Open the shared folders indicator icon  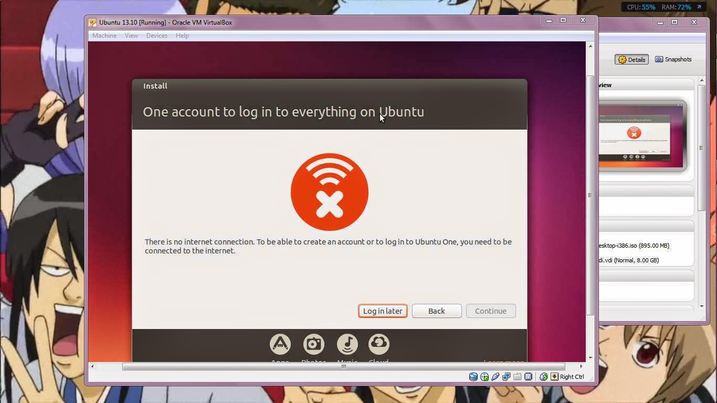[517, 377]
